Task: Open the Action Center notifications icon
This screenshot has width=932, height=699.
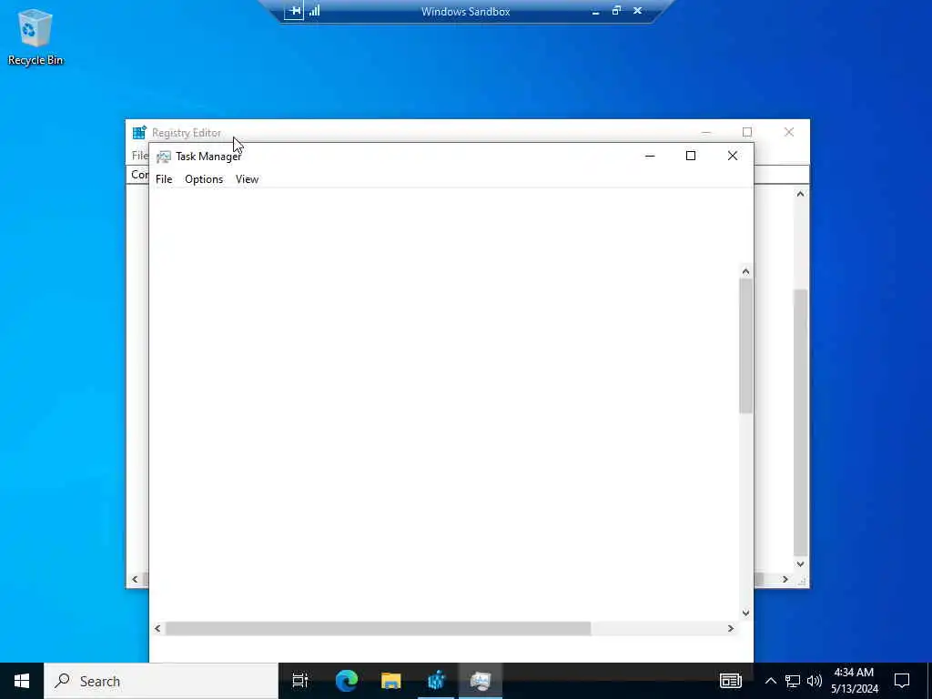Action: pos(902,681)
